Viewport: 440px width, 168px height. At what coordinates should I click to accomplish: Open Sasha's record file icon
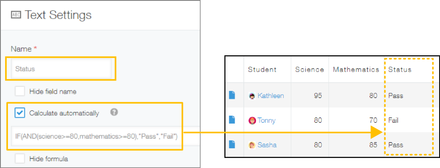(x=232, y=145)
